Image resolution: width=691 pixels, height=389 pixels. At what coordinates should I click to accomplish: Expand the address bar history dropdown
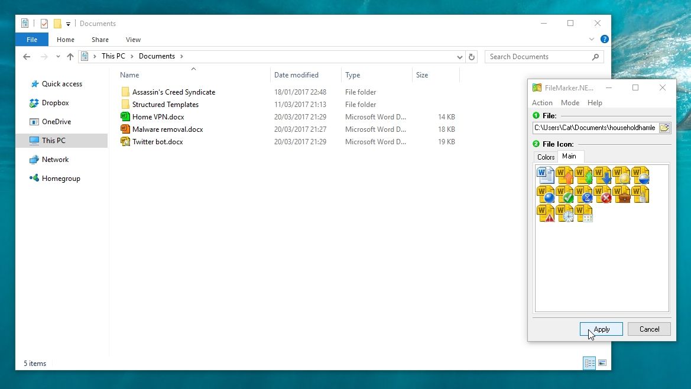pos(460,56)
